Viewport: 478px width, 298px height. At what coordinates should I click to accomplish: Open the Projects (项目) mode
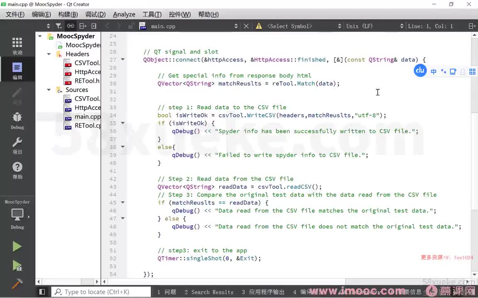pyautogui.click(x=17, y=145)
